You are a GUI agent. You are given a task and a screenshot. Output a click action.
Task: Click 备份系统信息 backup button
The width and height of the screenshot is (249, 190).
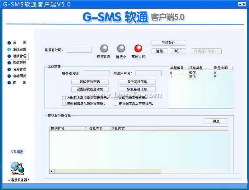[x=137, y=82]
